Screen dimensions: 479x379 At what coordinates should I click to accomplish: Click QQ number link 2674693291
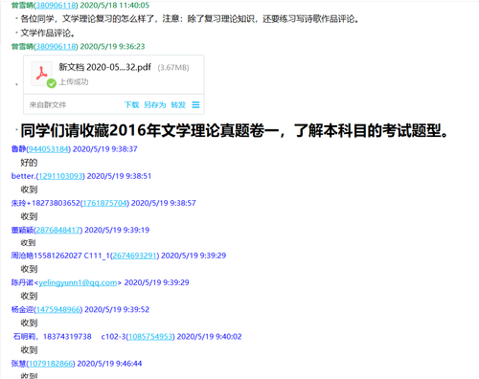(x=134, y=256)
